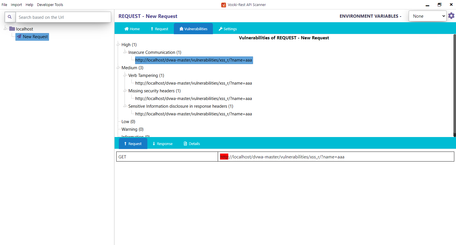Click the Insecure Communication (1) label
The width and height of the screenshot is (456, 245).
click(x=155, y=52)
